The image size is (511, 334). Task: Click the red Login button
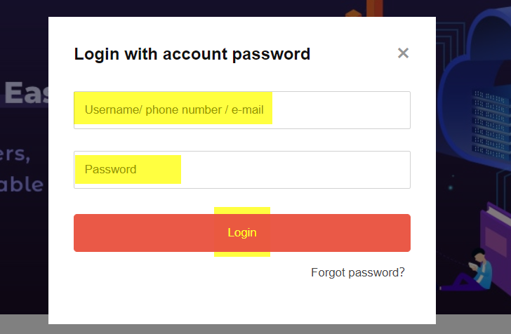pyautogui.click(x=241, y=233)
